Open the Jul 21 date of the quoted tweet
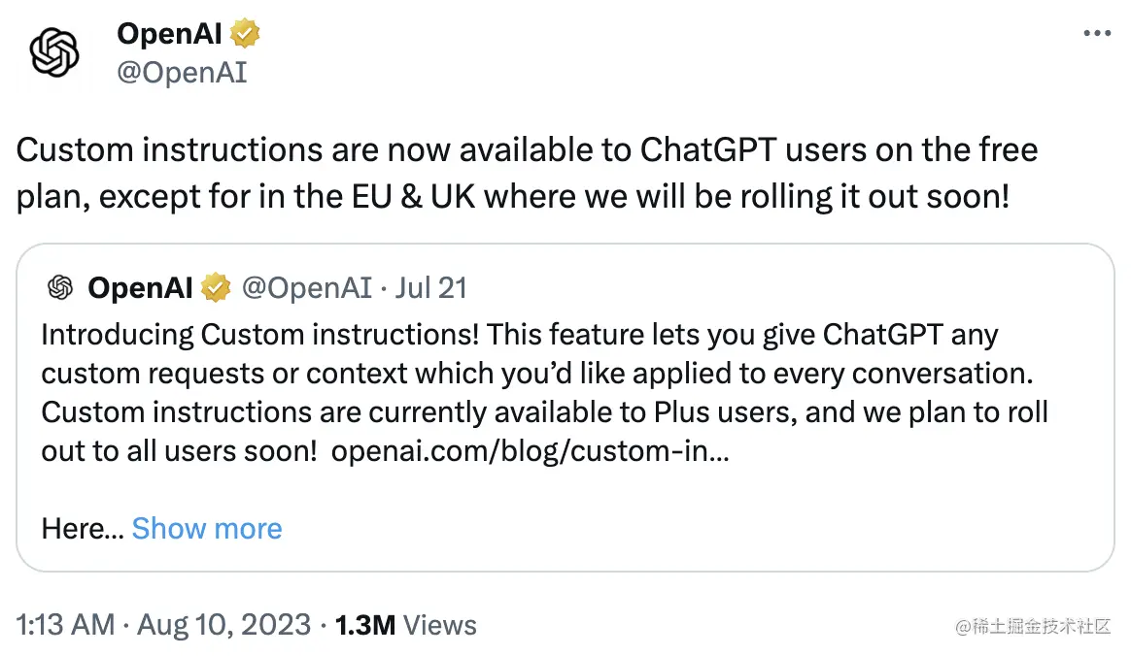Image resolution: width=1131 pixels, height=656 pixels. (x=430, y=288)
